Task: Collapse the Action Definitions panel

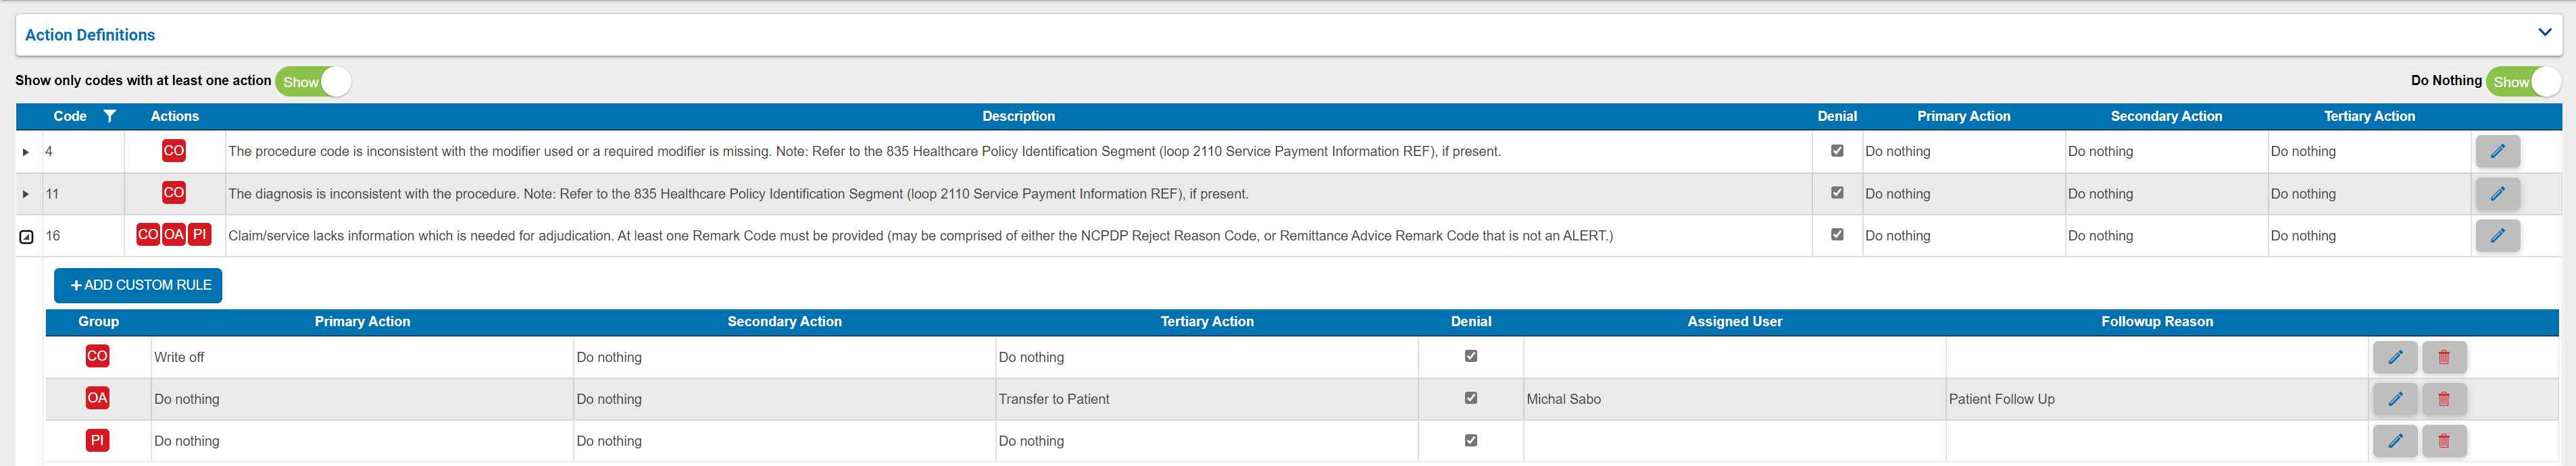Action: 2545,32
